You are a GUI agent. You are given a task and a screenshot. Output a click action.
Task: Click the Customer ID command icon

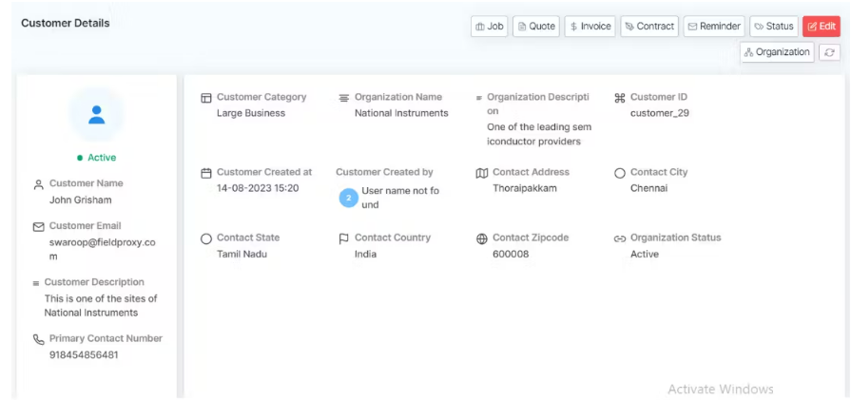620,98
